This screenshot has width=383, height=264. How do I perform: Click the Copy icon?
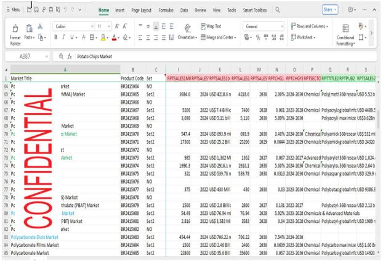tap(41, 37)
